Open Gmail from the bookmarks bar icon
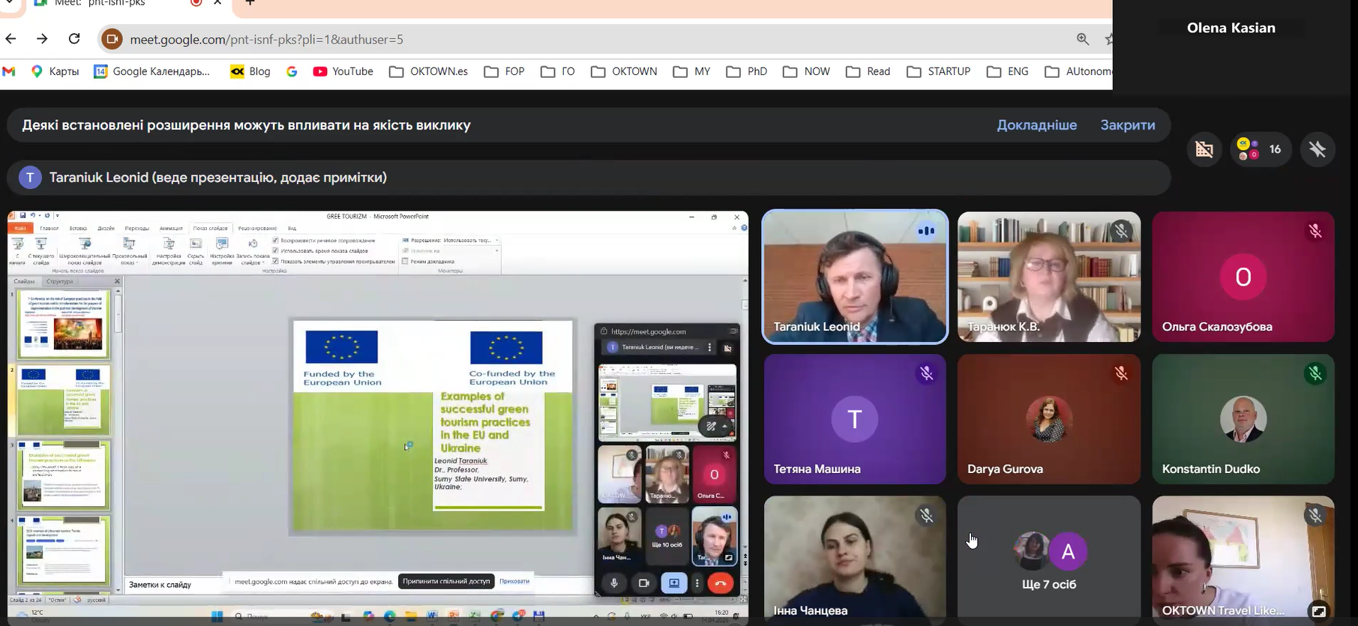The width and height of the screenshot is (1358, 626). coord(9,71)
